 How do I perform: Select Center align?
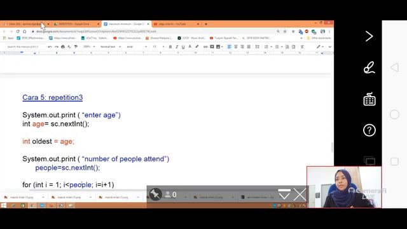[x=236, y=46]
